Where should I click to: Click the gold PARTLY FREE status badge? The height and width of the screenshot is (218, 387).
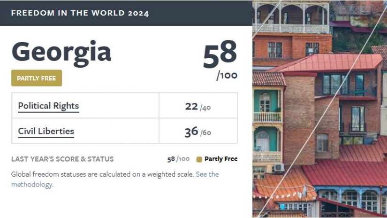pos(37,78)
